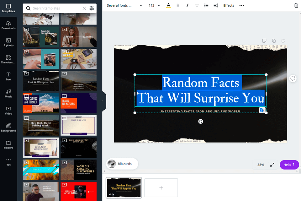Open the Templates sidebar tab
This screenshot has height=201, width=301.
(x=8, y=8)
